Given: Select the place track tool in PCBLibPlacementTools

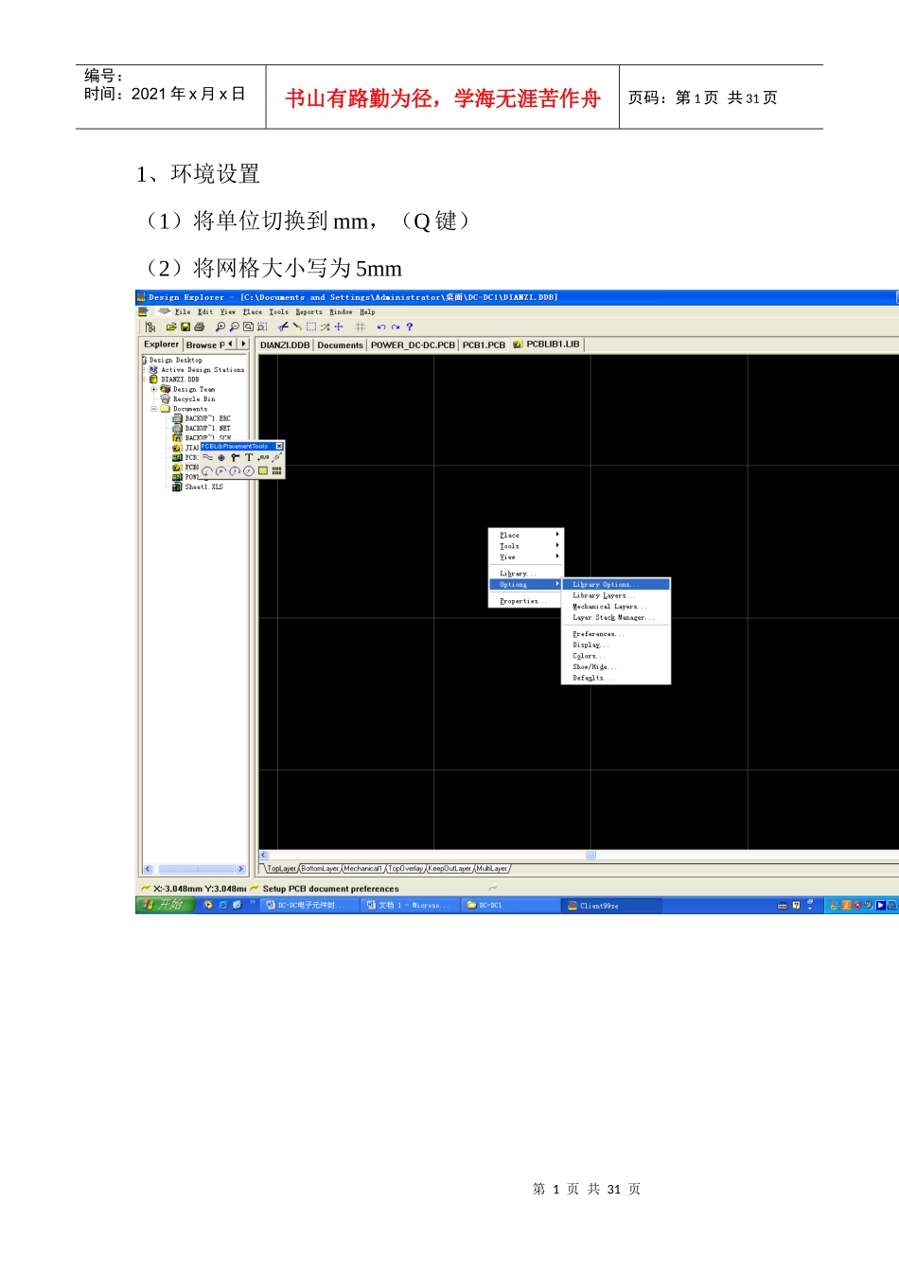Looking at the screenshot, I should coord(207,457).
